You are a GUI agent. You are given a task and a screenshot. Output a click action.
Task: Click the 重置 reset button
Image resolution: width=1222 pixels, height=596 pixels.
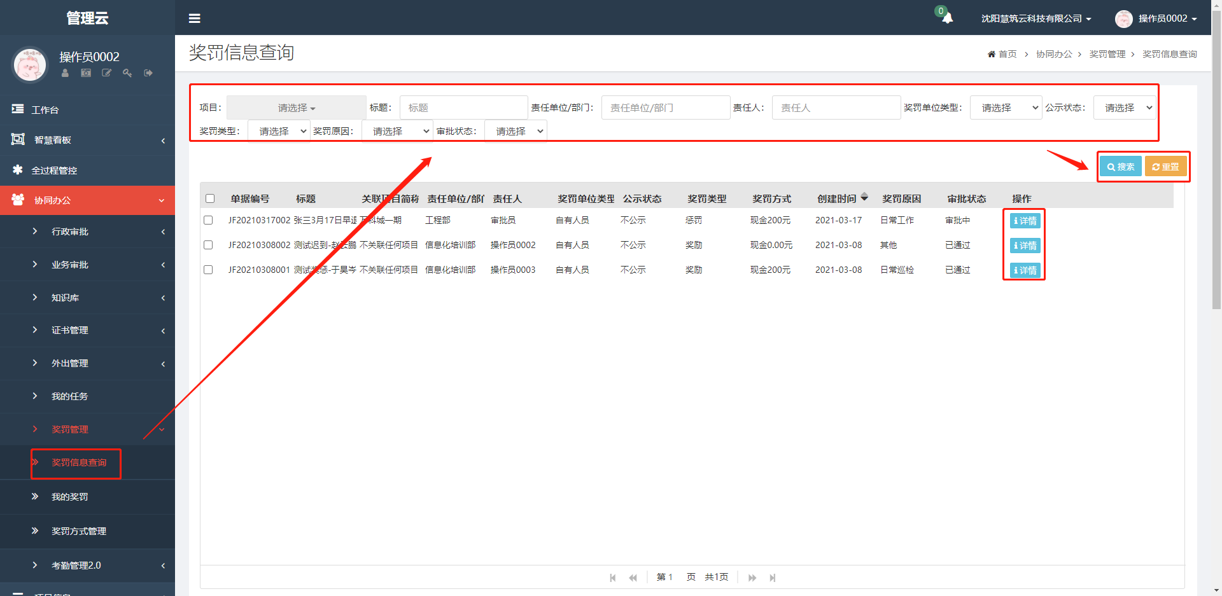point(1165,167)
